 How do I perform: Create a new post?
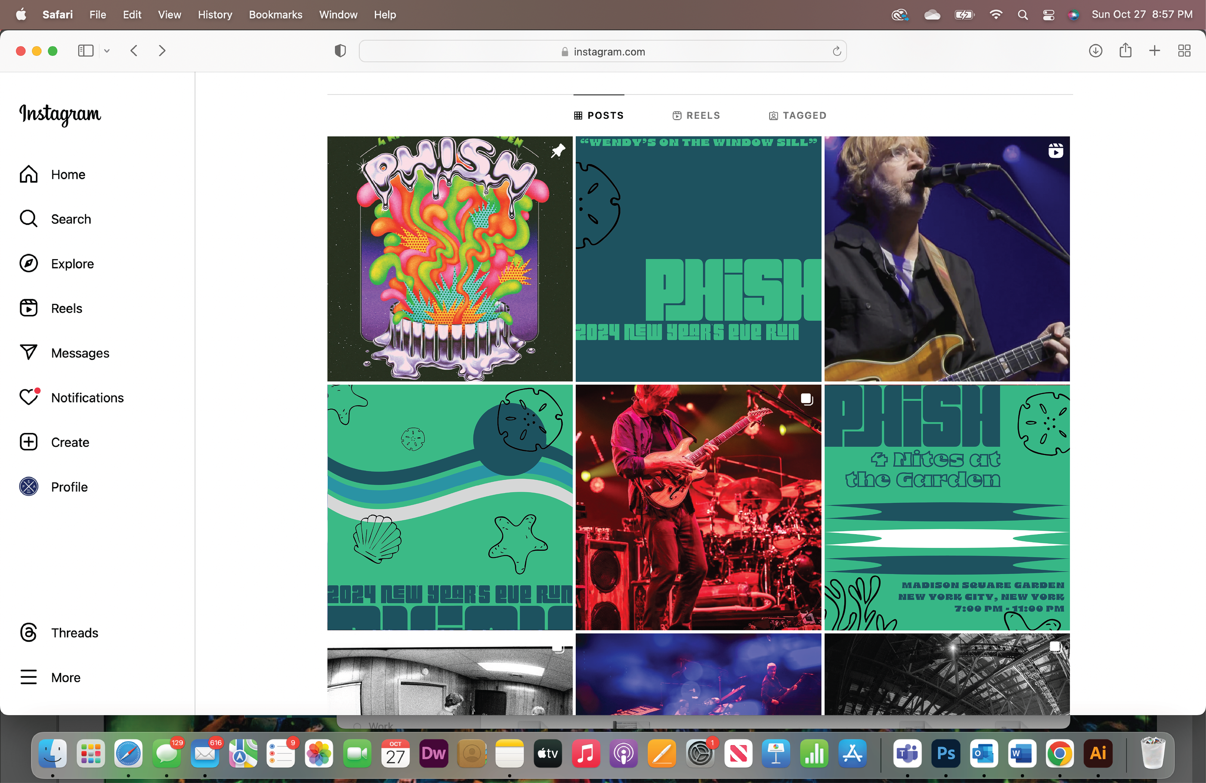coord(54,442)
